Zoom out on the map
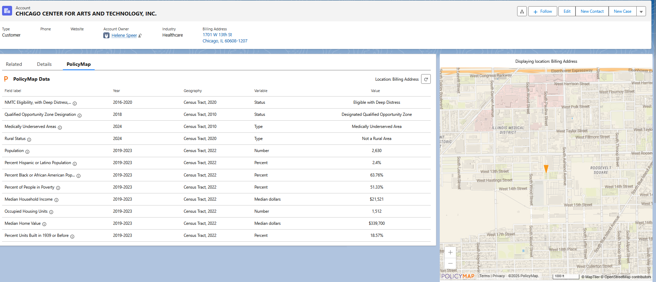This screenshot has width=656, height=282. click(450, 263)
